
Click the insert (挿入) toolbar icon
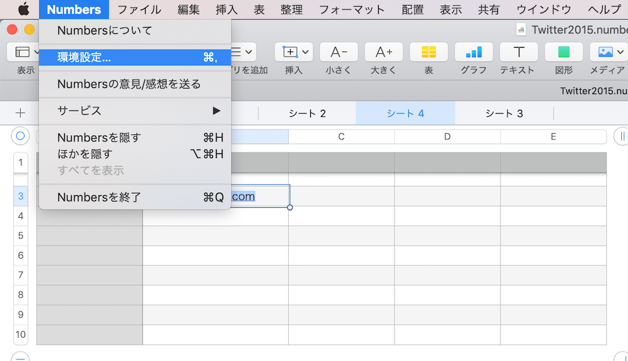[290, 52]
